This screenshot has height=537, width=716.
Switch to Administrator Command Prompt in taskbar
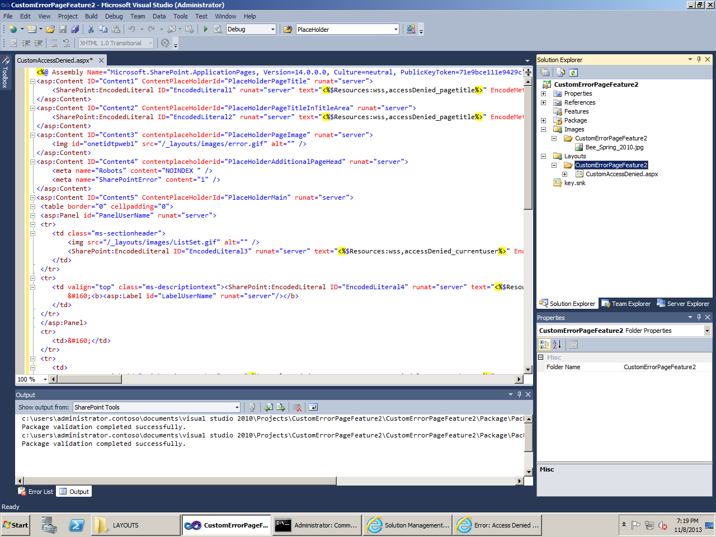316,525
